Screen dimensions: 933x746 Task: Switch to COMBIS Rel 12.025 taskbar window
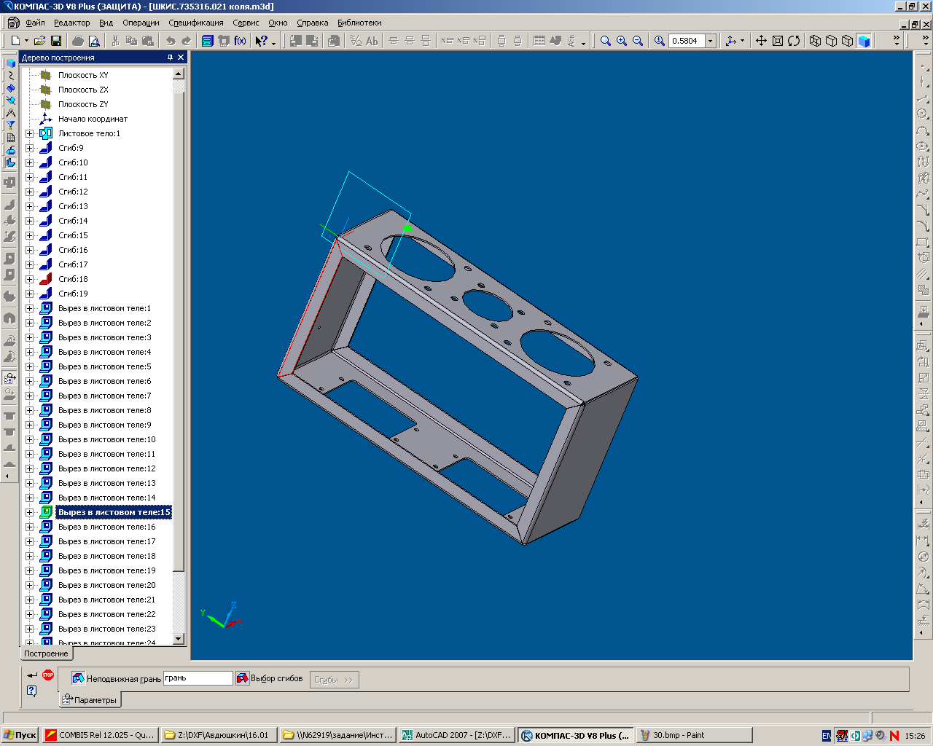(x=100, y=735)
